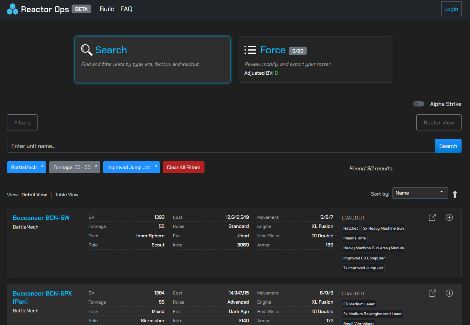Add Buccaneer BCN-5W to force
This screenshot has height=325, width=470.
(x=449, y=217)
